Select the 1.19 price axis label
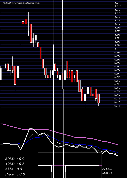 (x=117, y=6)
